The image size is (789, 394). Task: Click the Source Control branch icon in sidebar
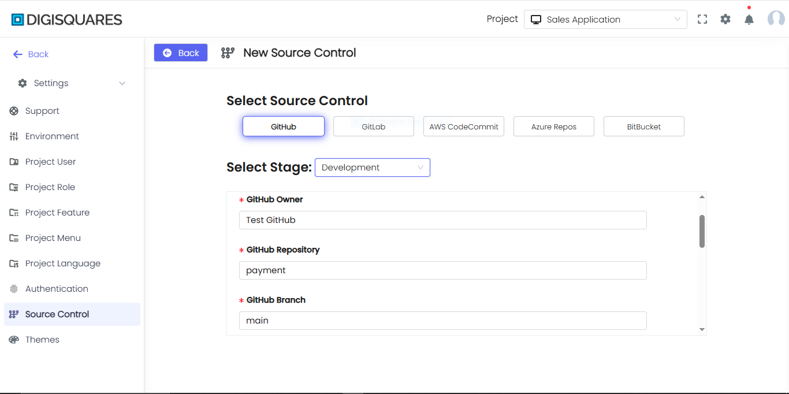pos(14,314)
